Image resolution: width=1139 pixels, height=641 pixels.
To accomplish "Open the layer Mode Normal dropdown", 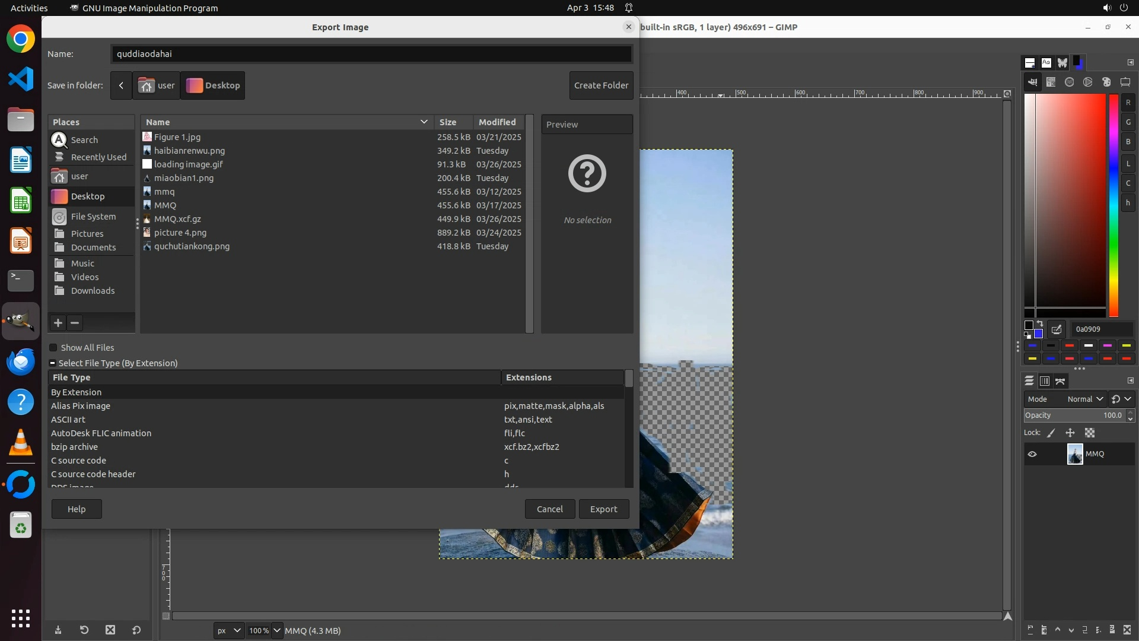I will click(x=1084, y=399).
